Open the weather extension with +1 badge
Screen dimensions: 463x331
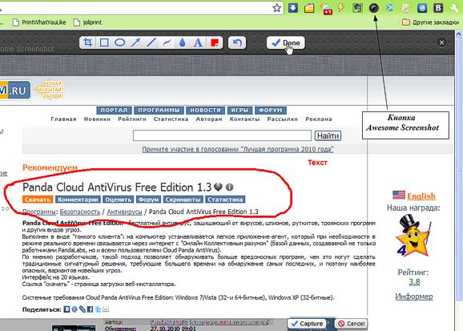coord(326,8)
